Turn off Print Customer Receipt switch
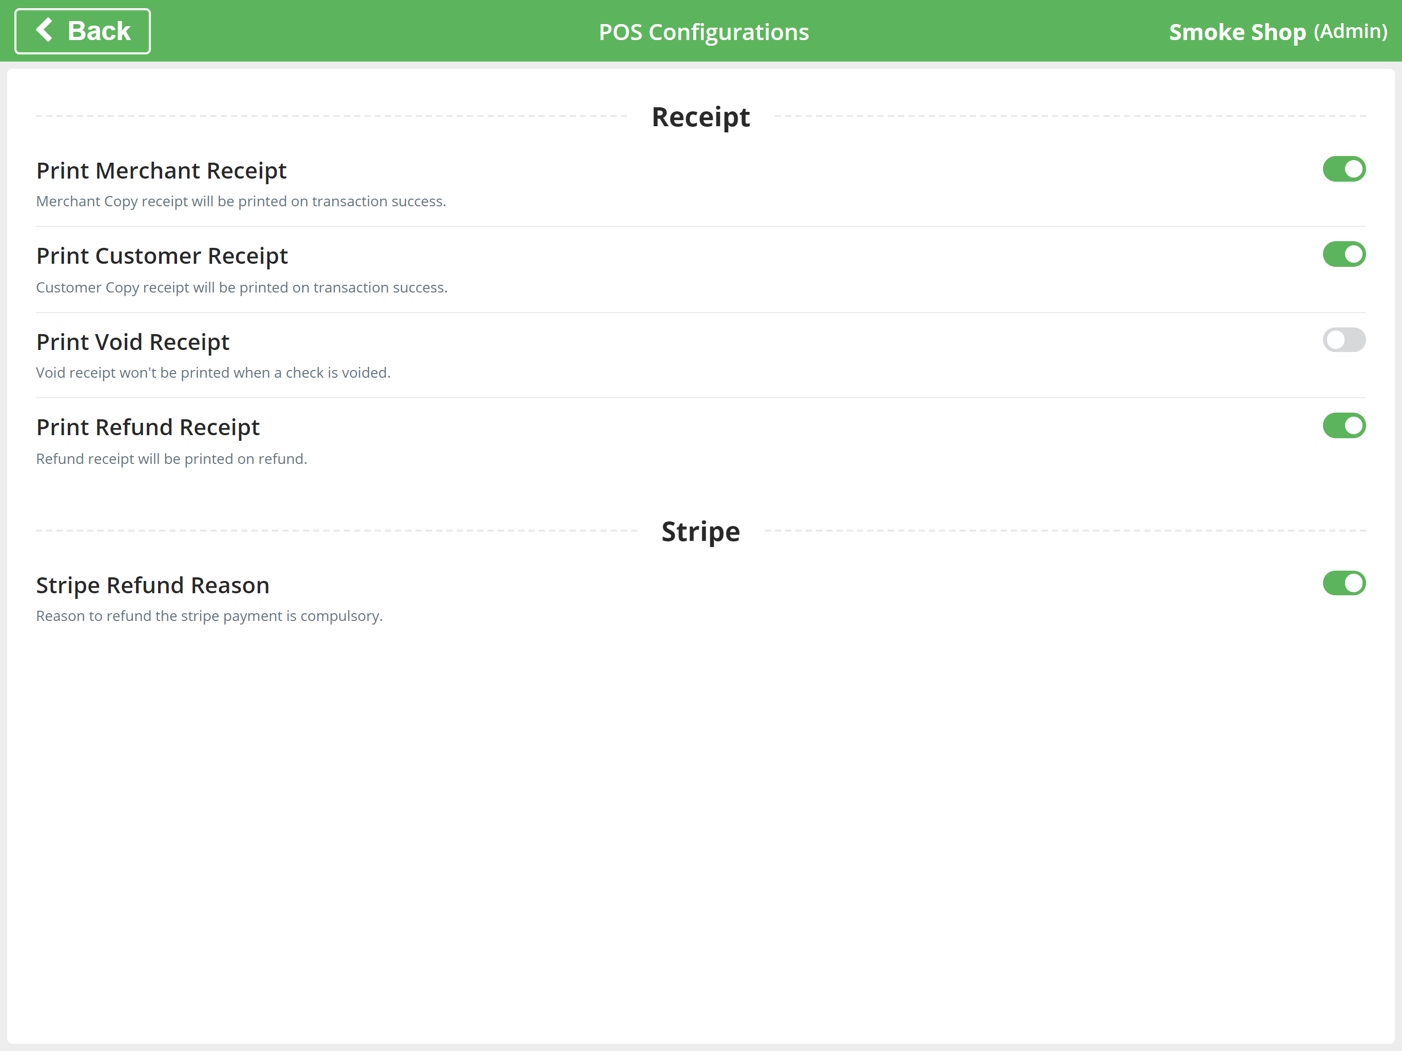The width and height of the screenshot is (1402, 1051). 1343,254
